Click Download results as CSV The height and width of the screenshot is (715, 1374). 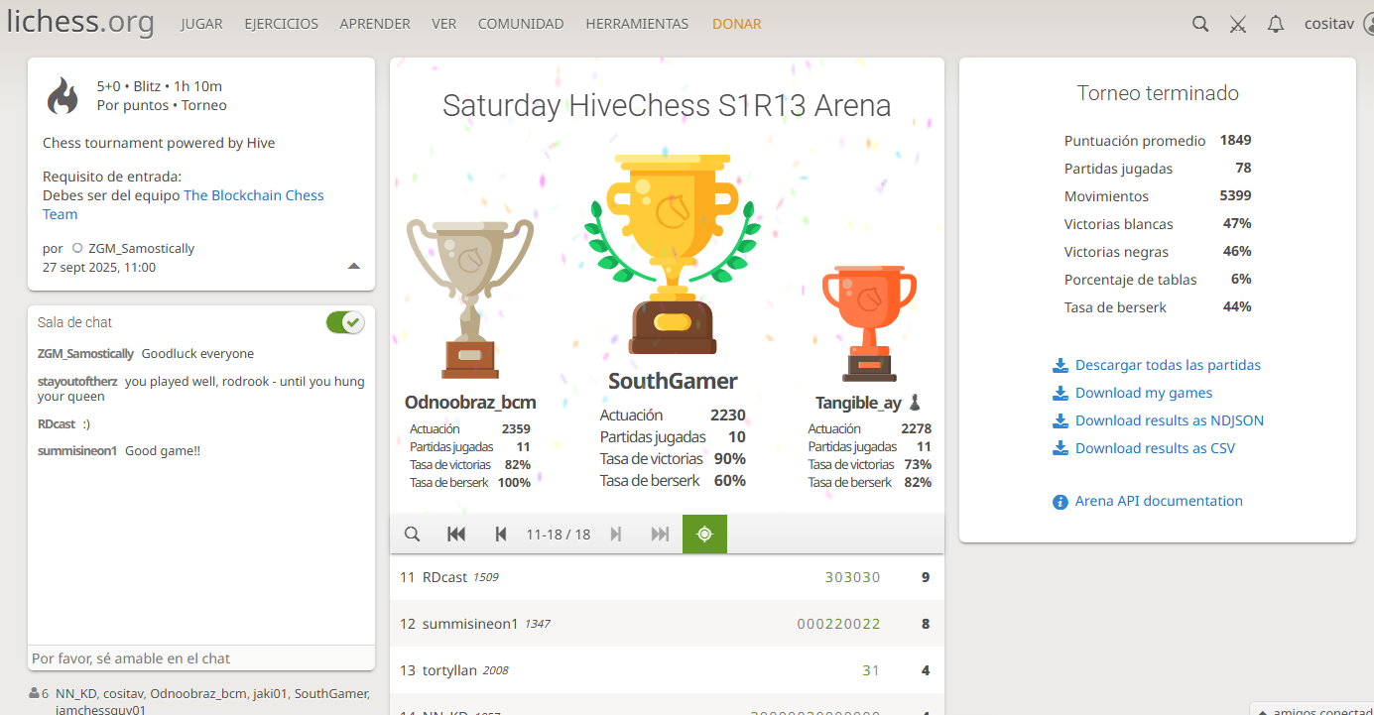[1156, 448]
